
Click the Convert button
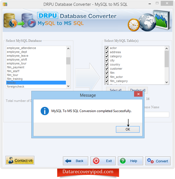pyautogui.click(x=158, y=161)
